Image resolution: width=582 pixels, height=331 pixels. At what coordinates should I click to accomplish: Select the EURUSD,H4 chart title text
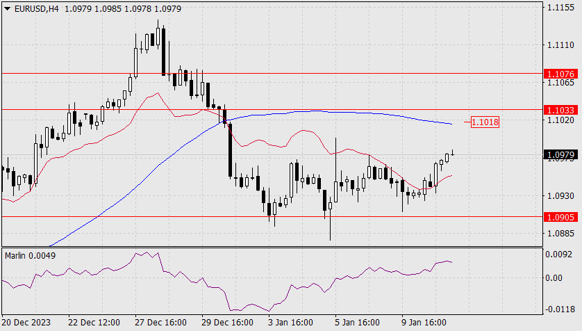click(x=36, y=8)
